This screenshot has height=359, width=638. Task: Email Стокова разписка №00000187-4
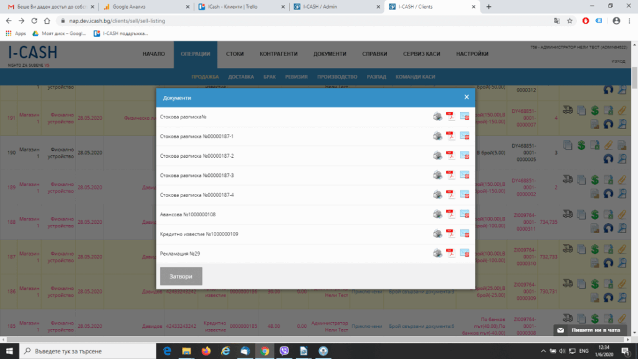(464, 194)
